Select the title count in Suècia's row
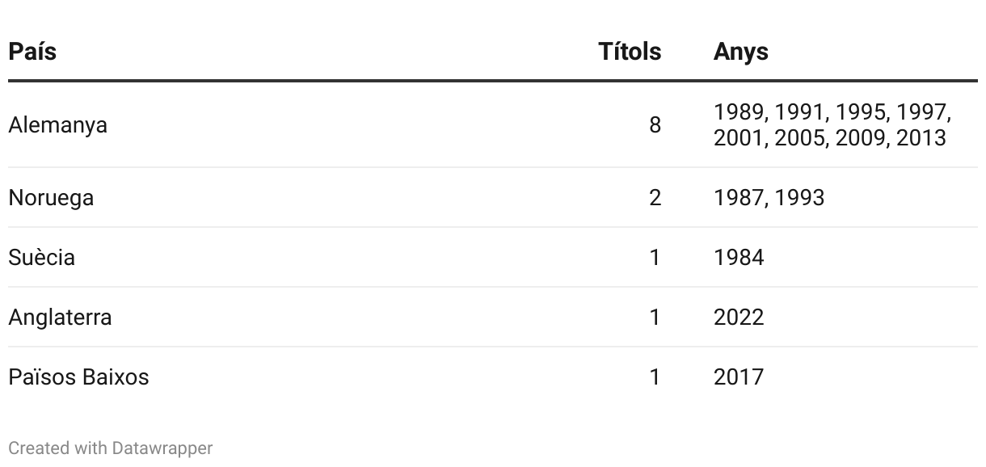Screen dimensions: 986x467 click(x=655, y=258)
